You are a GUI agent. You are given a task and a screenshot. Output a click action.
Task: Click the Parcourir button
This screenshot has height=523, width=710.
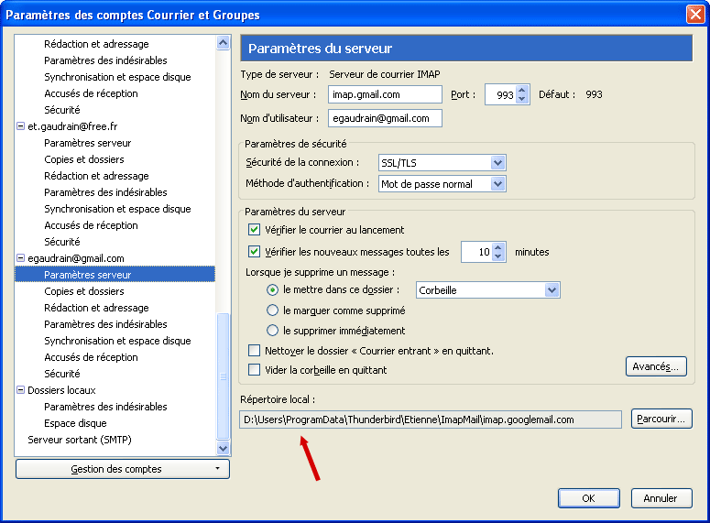click(x=661, y=419)
